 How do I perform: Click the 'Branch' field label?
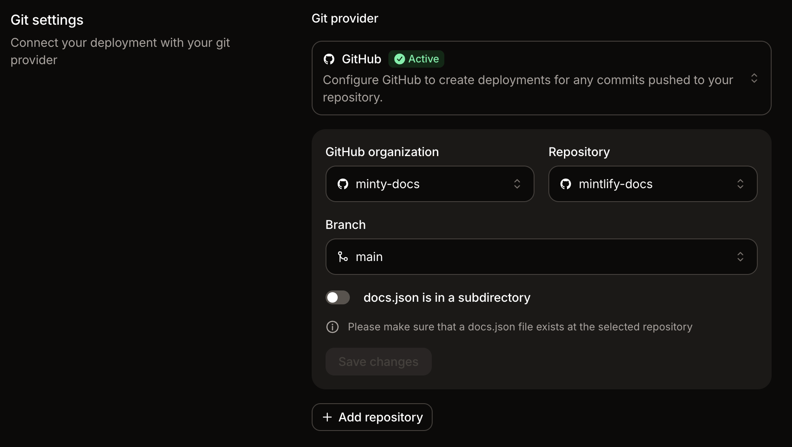click(345, 225)
